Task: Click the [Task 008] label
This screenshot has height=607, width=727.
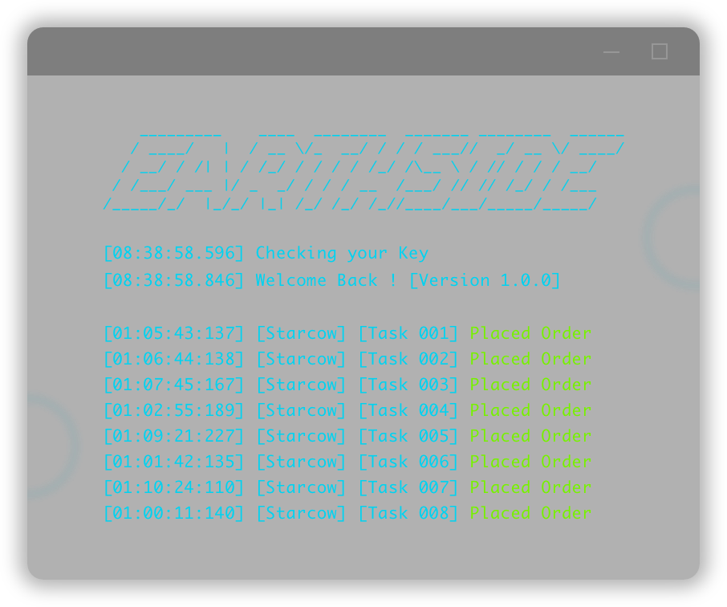Action: pyautogui.click(x=408, y=513)
